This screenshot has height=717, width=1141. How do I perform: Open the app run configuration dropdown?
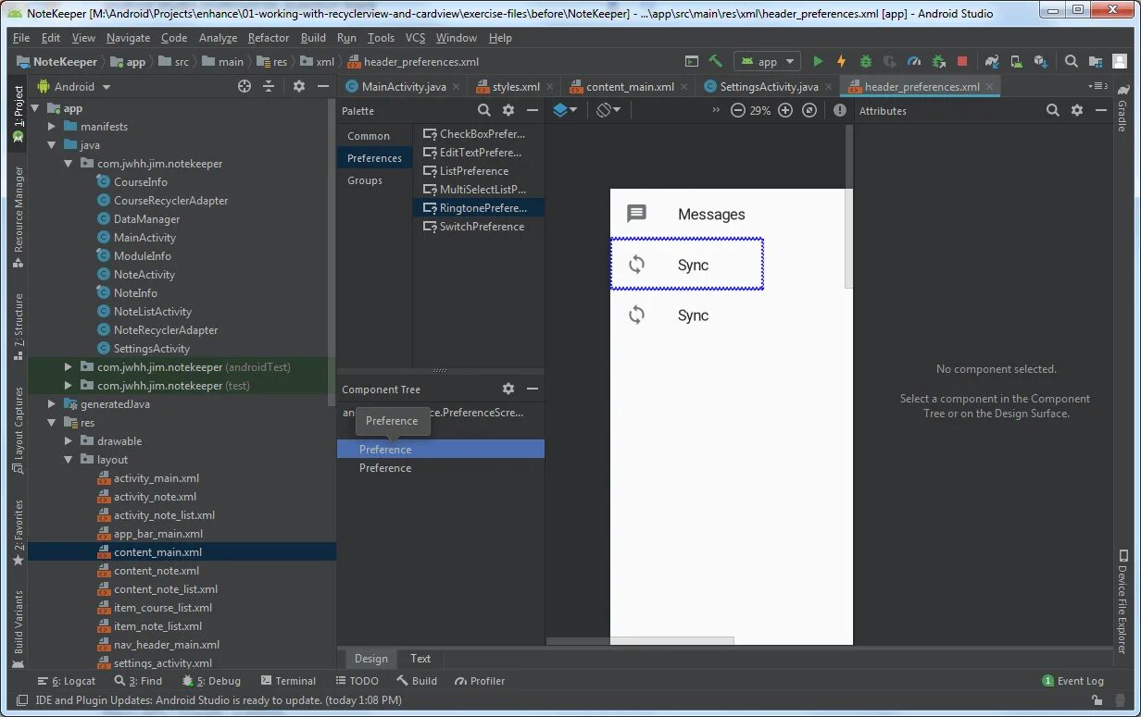[767, 61]
